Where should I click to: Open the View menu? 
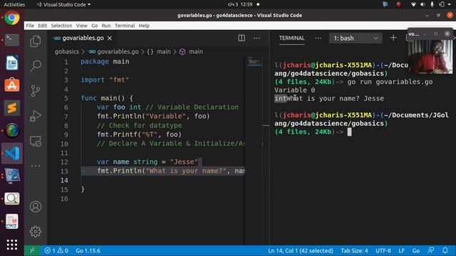click(x=82, y=26)
